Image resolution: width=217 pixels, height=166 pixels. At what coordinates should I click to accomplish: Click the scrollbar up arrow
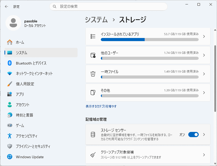click(215, 30)
